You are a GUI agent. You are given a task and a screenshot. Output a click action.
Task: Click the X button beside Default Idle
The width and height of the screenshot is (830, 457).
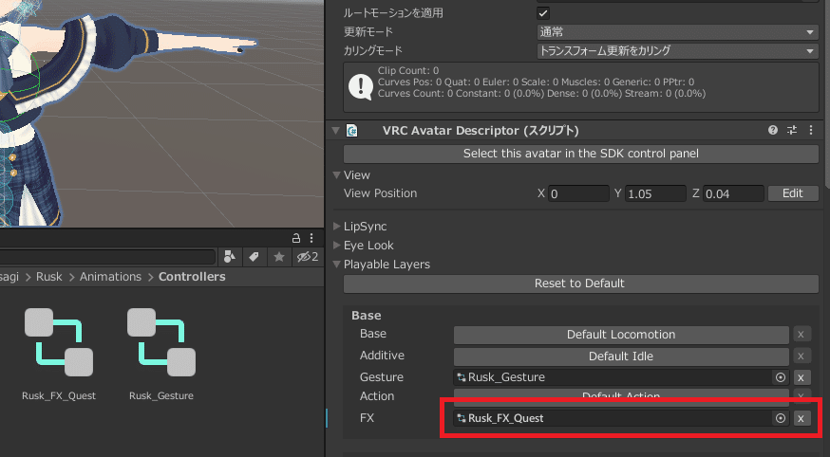[801, 356]
